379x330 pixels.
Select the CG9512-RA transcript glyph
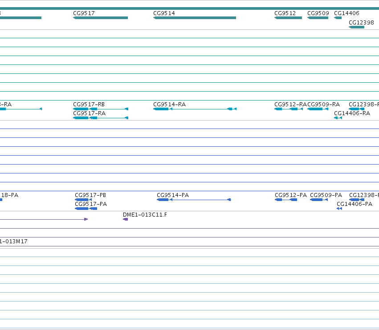(x=289, y=109)
